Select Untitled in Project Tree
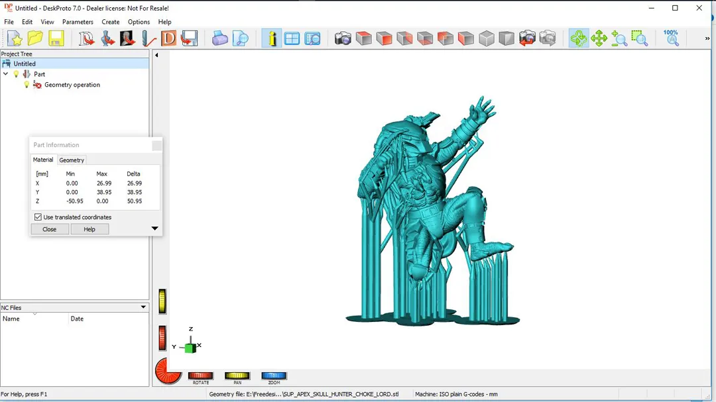 tap(25, 64)
